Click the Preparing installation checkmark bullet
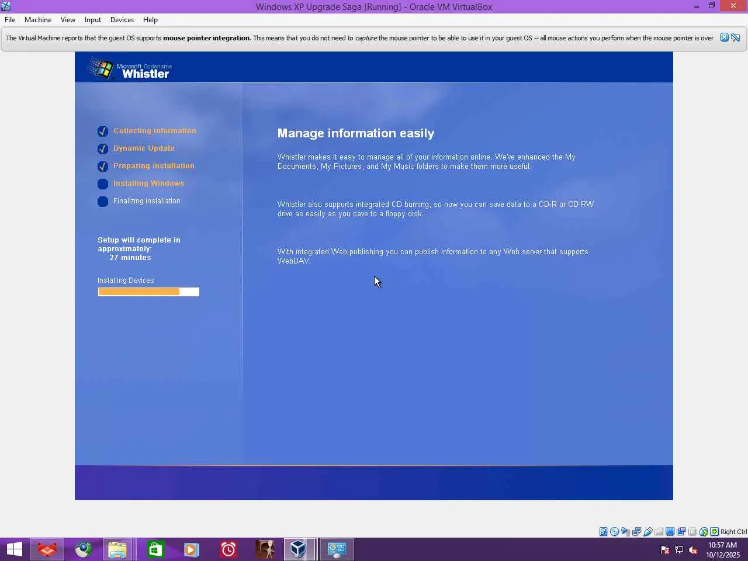748x561 pixels. [103, 167]
